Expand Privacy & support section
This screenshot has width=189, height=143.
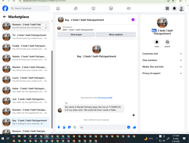coord(162,73)
